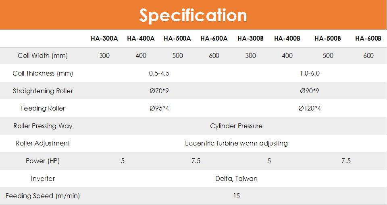Image resolution: width=387 pixels, height=205 pixels.
Task: Click the Delta, Taiwan inverter cell
Action: click(237, 178)
